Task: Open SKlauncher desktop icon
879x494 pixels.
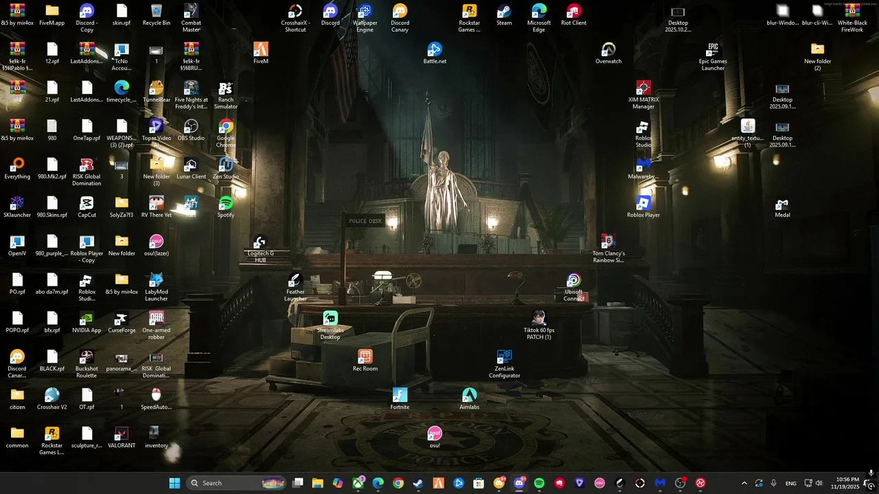Action: coord(17,207)
